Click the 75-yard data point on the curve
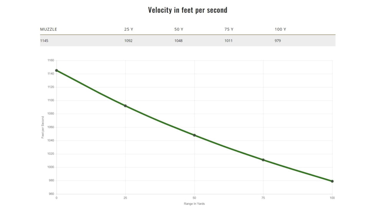375x211 pixels. [263, 160]
